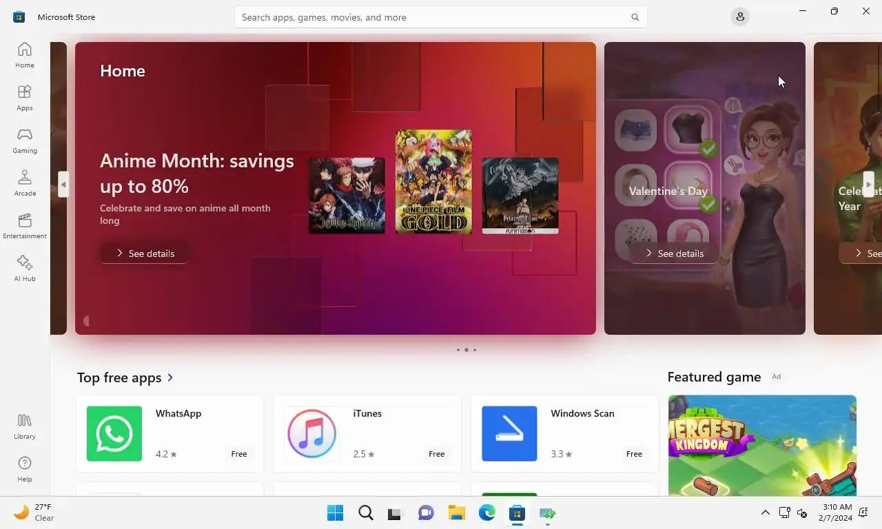The width and height of the screenshot is (882, 529).
Task: Open the user account profile icon
Action: pos(740,17)
